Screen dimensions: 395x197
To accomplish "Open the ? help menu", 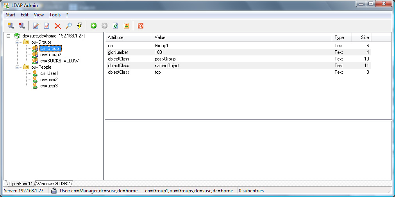I will [x=67, y=15].
